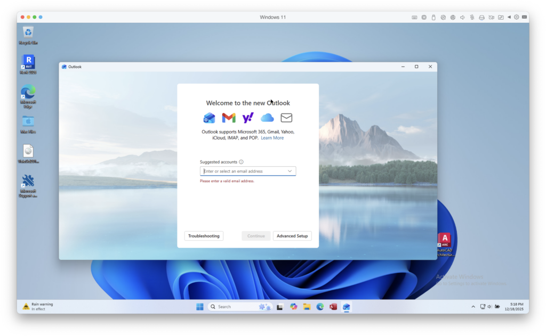
Task: Click the Outlook logo in provider row
Action: pos(210,118)
